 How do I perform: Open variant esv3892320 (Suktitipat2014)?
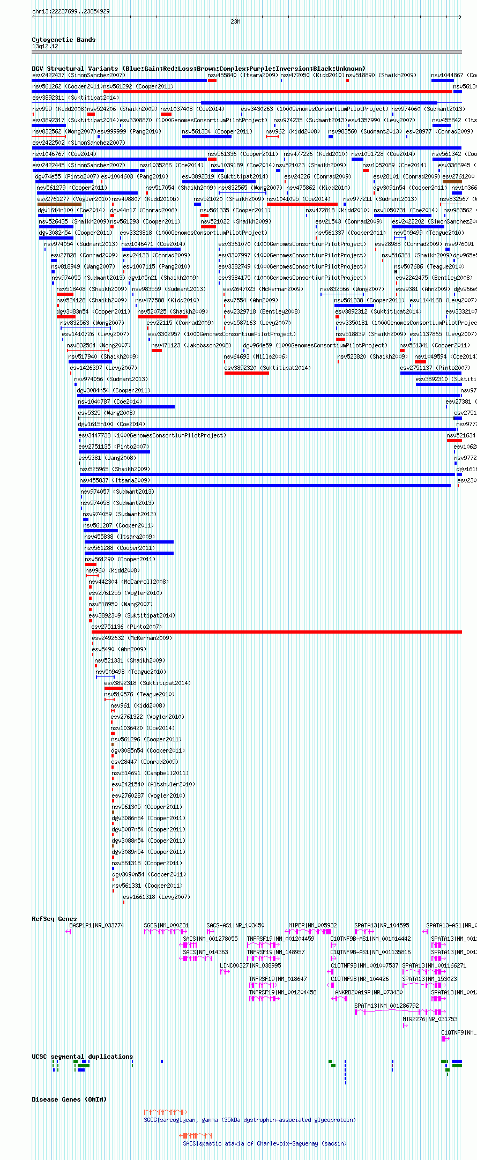tap(267, 368)
